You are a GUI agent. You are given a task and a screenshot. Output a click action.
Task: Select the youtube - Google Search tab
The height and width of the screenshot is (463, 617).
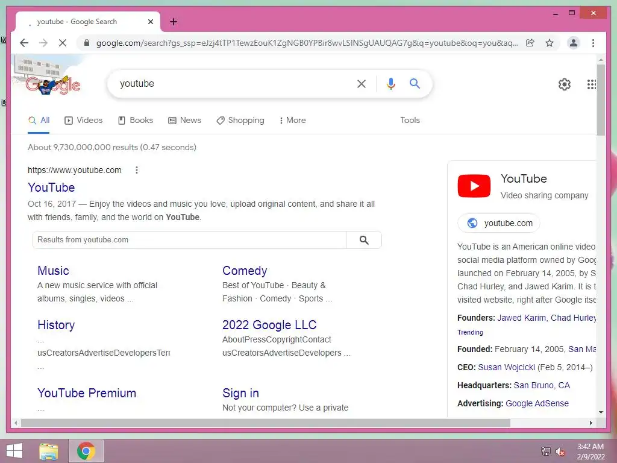pyautogui.click(x=88, y=22)
